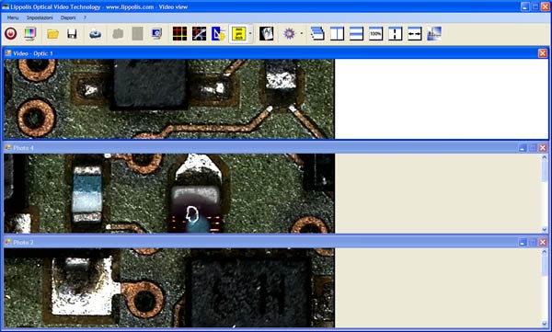
Task: Enable the red grid overlay tool
Action: 179,34
